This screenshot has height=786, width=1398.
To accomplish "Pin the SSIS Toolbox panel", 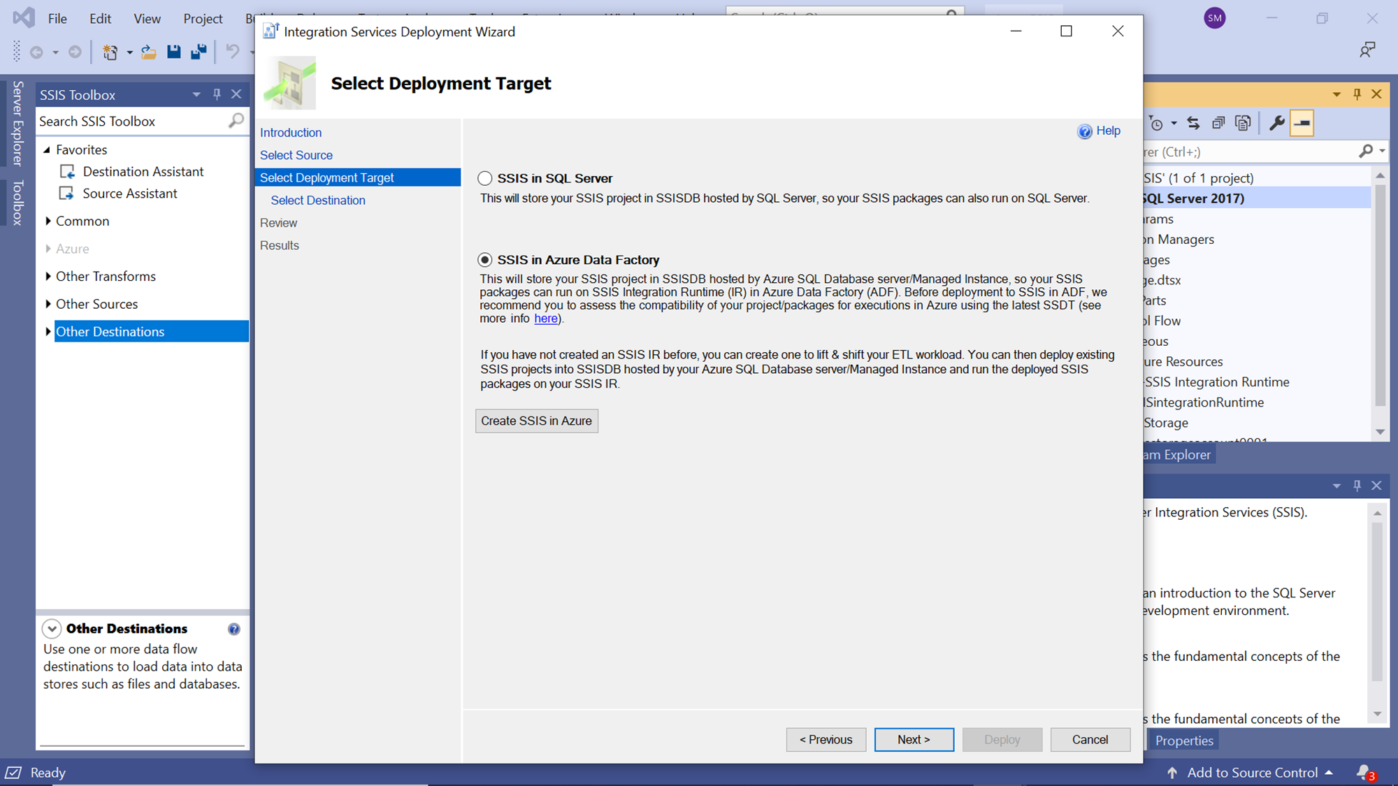I will coord(217,94).
